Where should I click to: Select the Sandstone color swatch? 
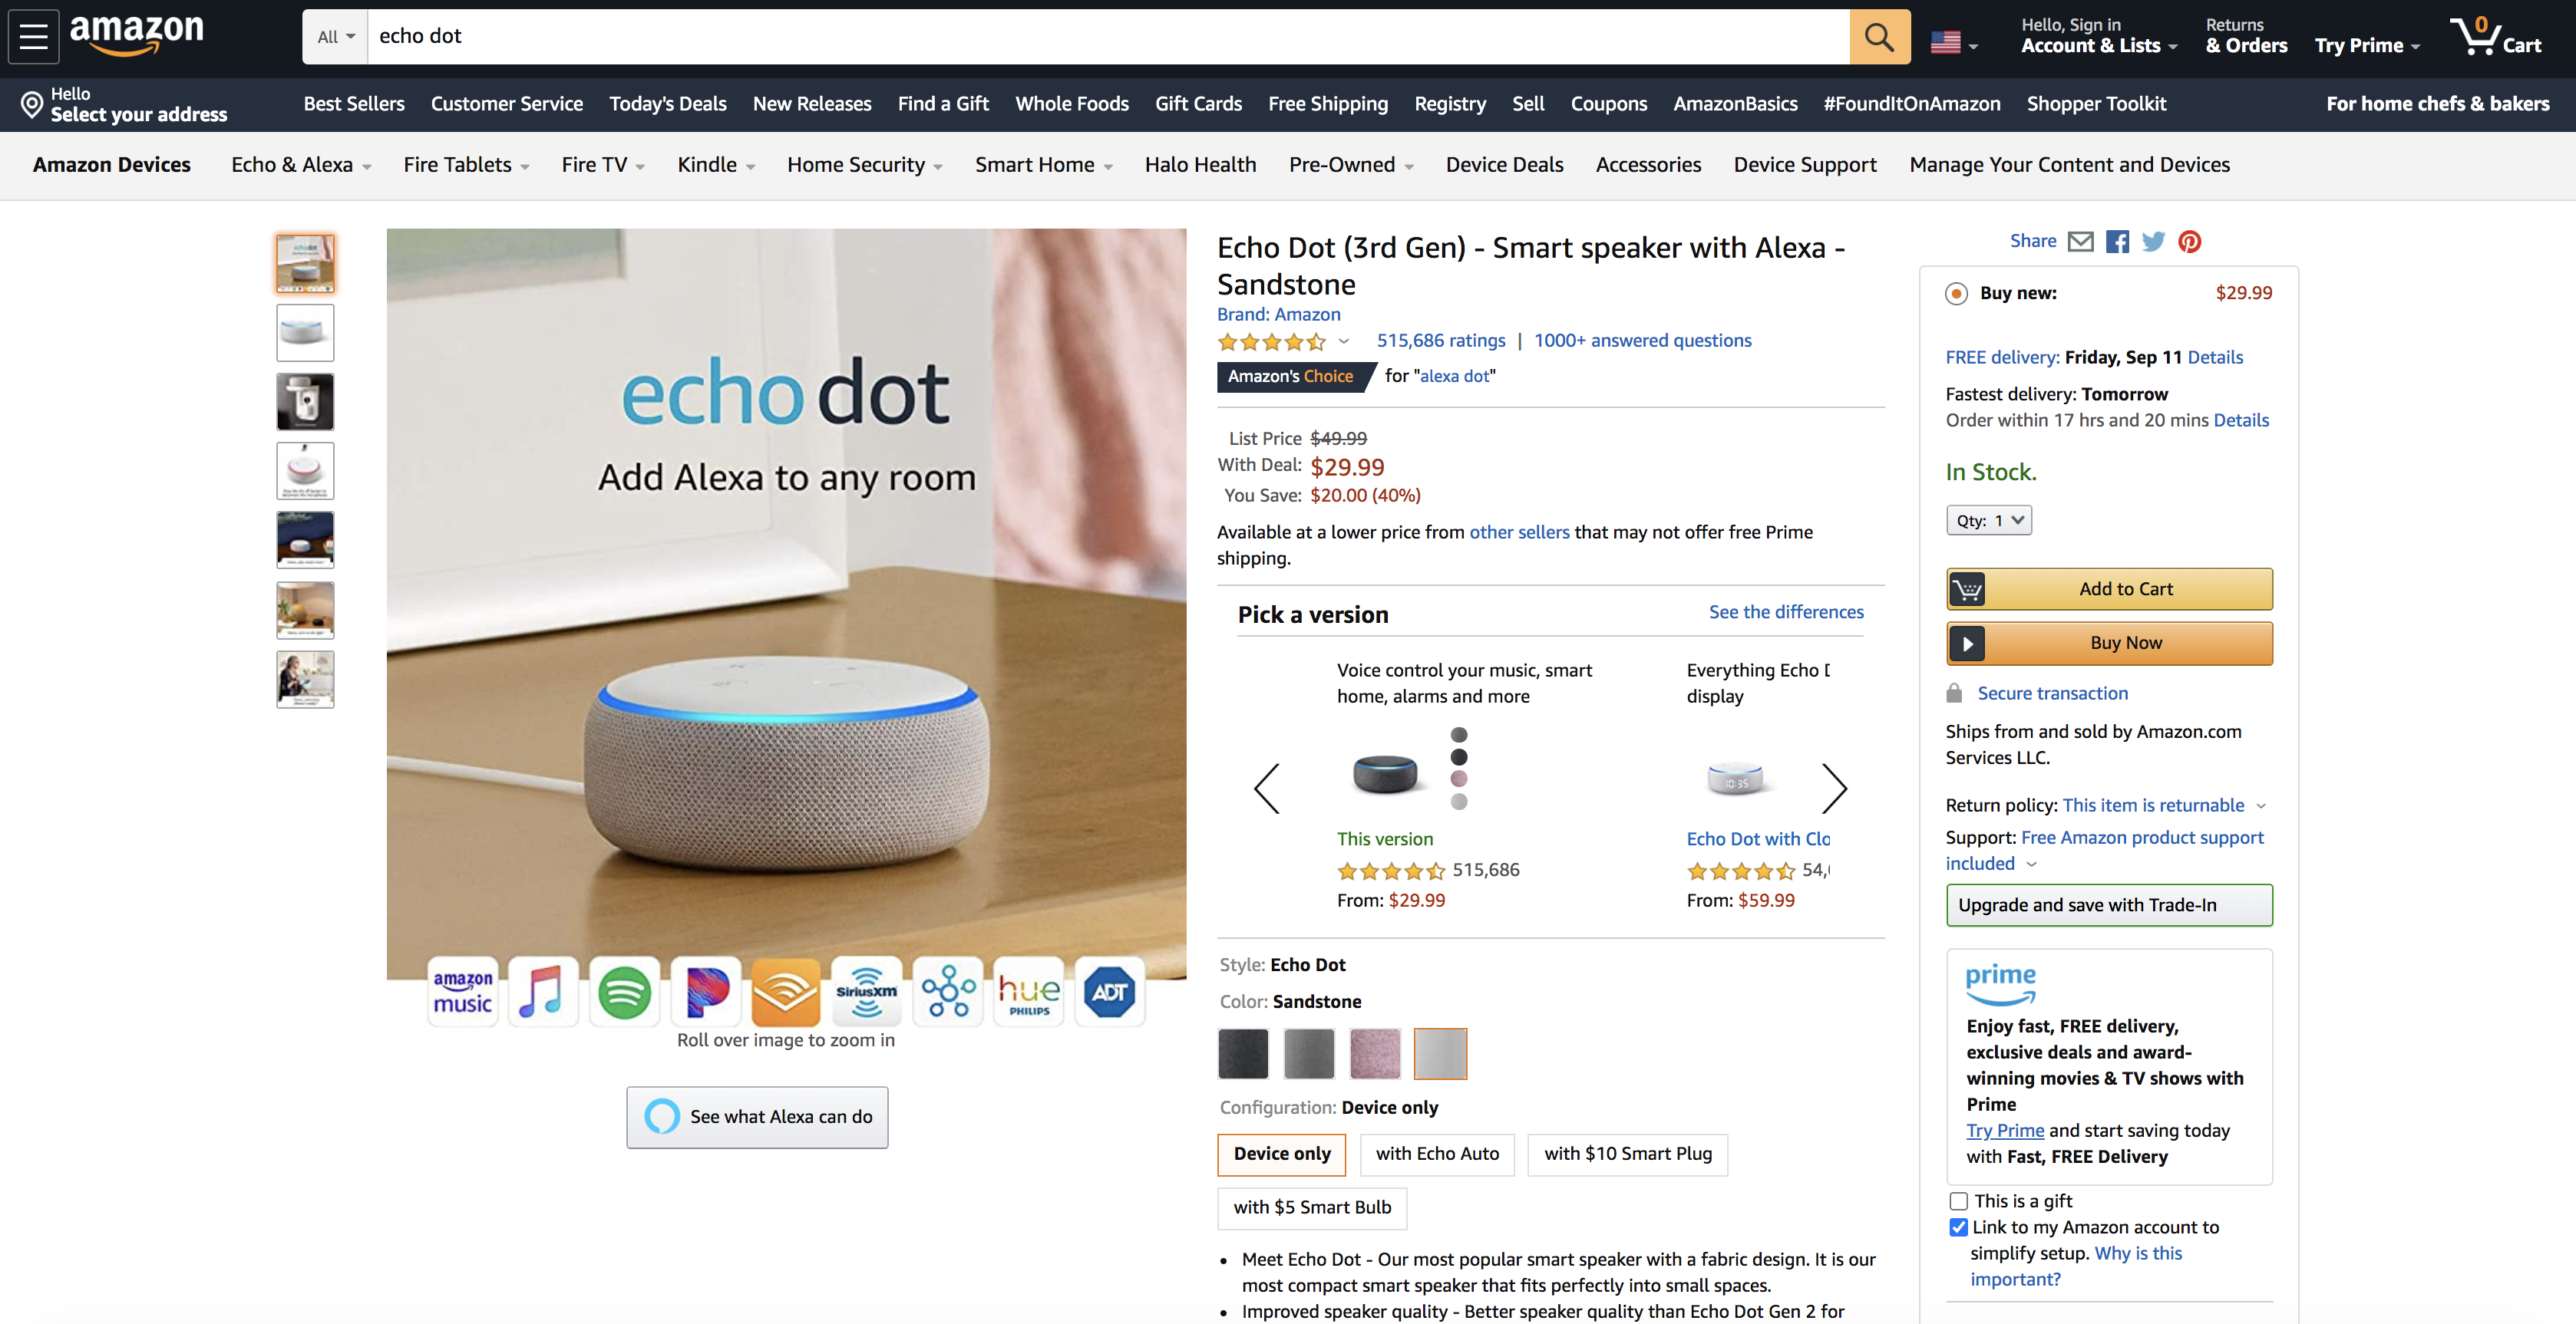[x=1439, y=1050]
